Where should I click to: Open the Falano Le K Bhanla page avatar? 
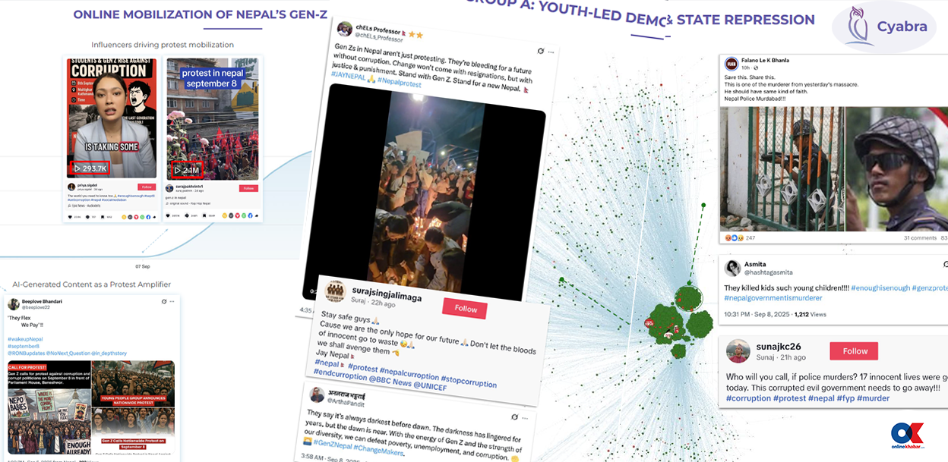point(732,64)
